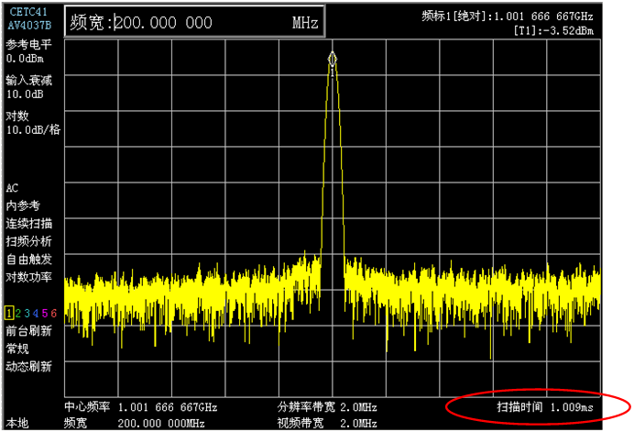Toggle the AC coupling status label
The height and width of the screenshot is (432, 634).
click(12, 188)
